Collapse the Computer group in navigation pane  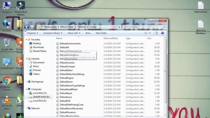click(x=26, y=89)
